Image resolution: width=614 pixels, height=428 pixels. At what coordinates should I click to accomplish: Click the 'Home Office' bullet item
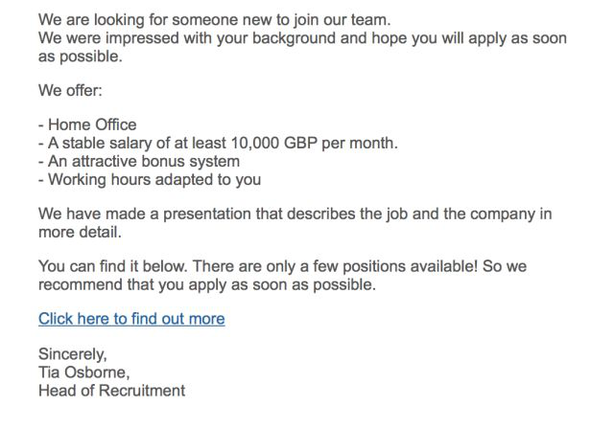(91, 124)
